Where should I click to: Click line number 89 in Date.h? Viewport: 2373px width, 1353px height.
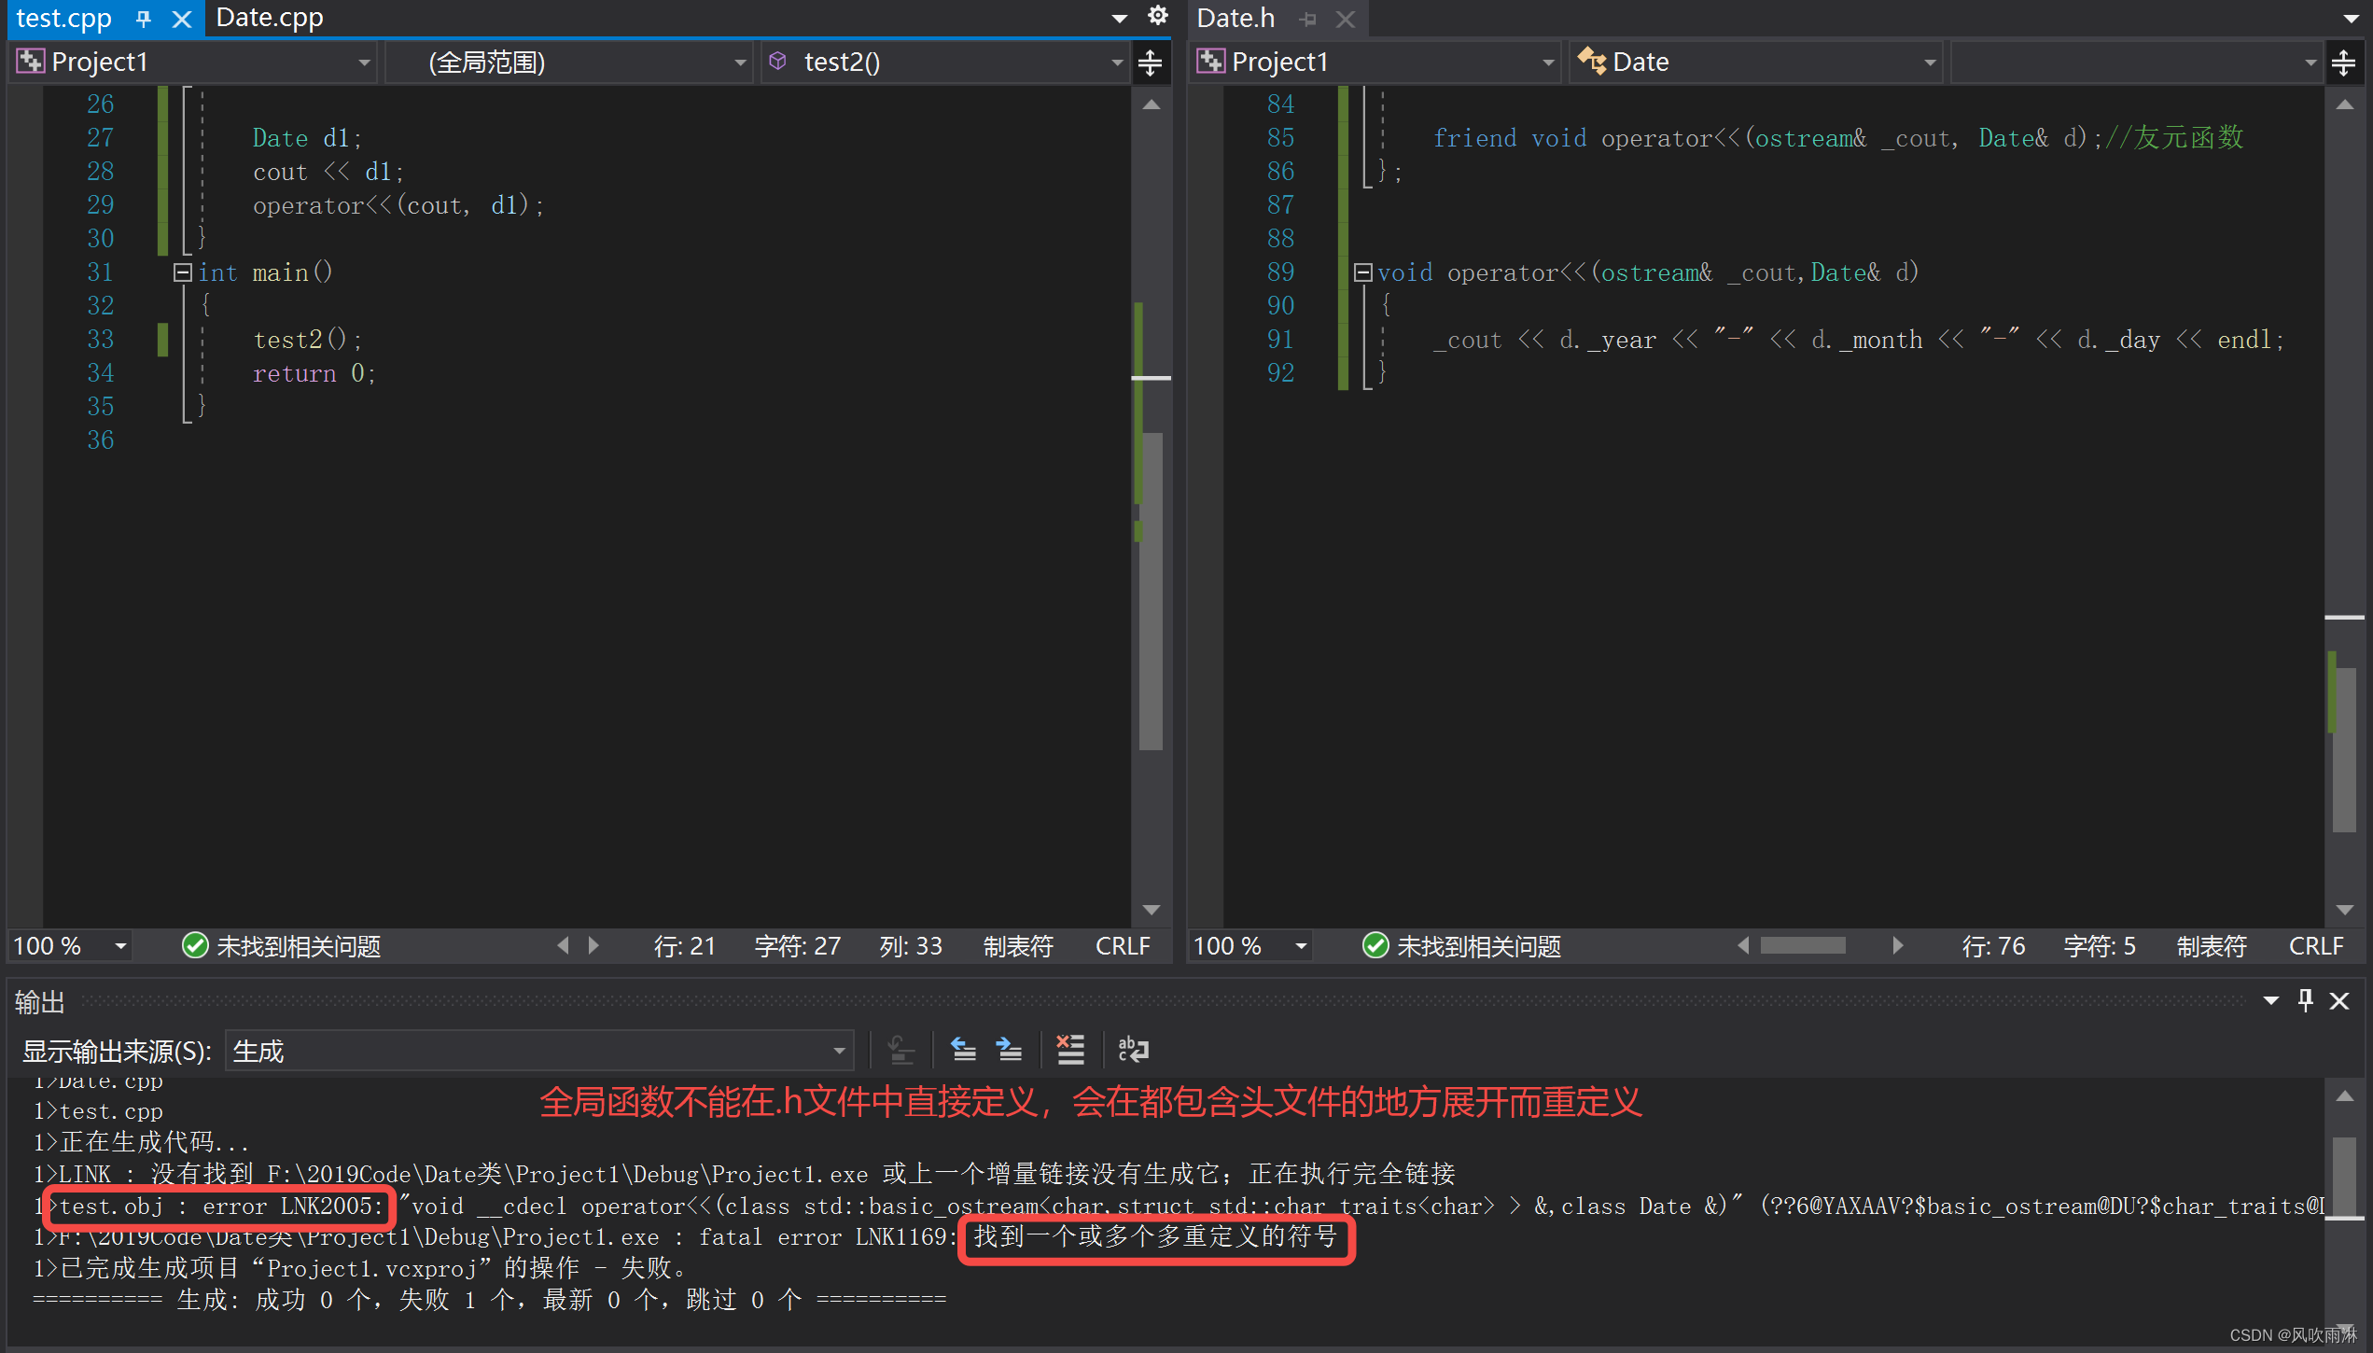pos(1280,272)
